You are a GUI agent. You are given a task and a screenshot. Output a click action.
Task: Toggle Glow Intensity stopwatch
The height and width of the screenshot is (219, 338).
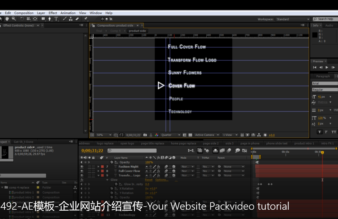point(116,184)
